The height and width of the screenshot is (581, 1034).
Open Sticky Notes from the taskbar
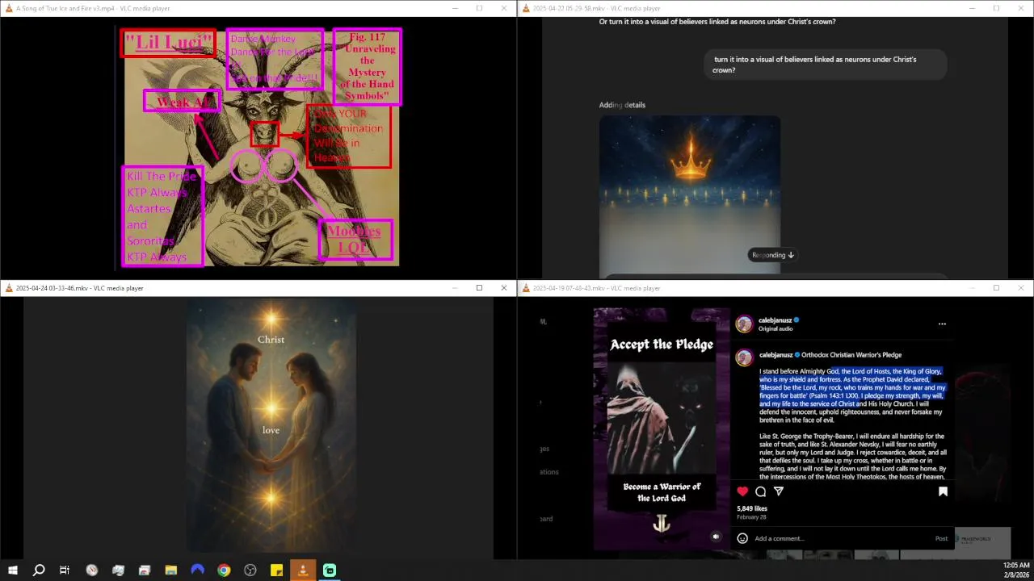[276, 570]
